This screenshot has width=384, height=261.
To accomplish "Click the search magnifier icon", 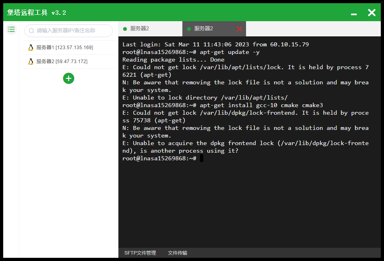I will click(x=31, y=30).
